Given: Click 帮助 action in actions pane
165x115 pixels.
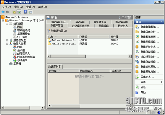Looking at the screenshot, I should point(141,92).
